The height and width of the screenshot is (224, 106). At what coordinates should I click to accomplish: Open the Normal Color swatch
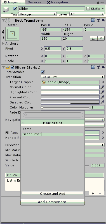tap(70, 87)
